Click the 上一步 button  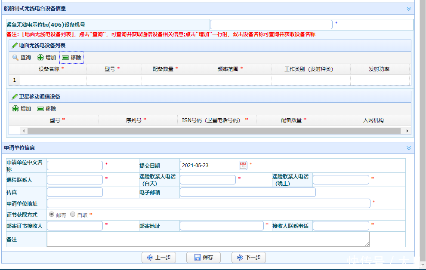point(158,258)
